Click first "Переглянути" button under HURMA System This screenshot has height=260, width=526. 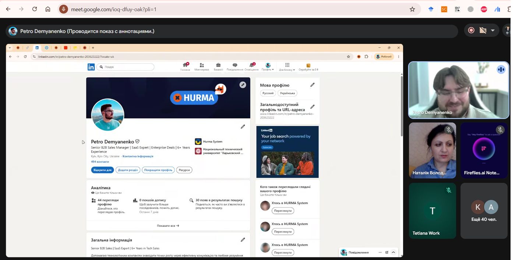point(283,211)
